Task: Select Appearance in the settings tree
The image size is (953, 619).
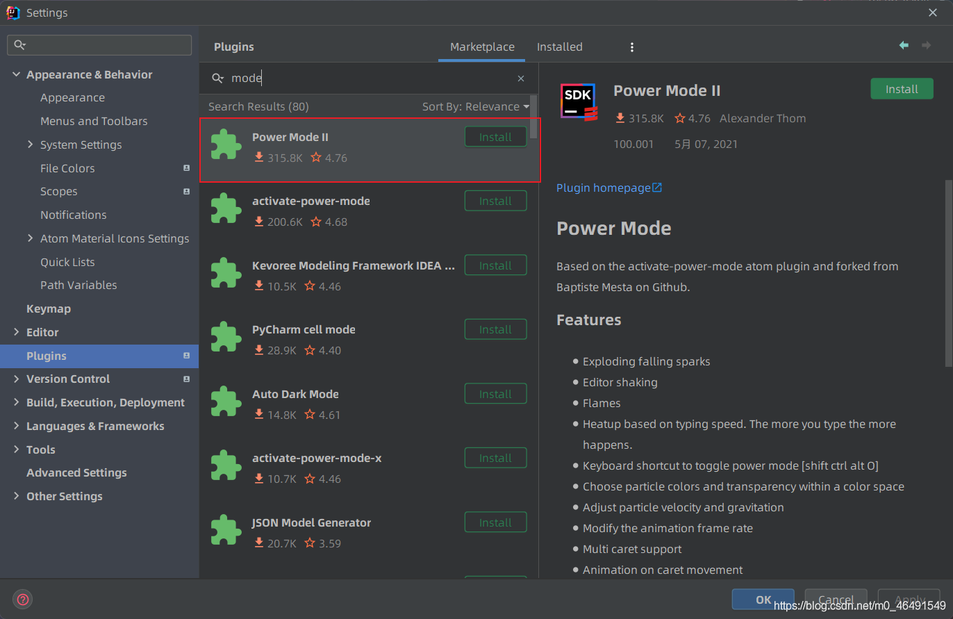Action: click(x=72, y=98)
